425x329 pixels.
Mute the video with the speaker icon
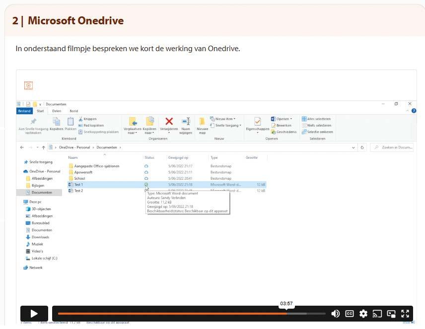(x=335, y=314)
